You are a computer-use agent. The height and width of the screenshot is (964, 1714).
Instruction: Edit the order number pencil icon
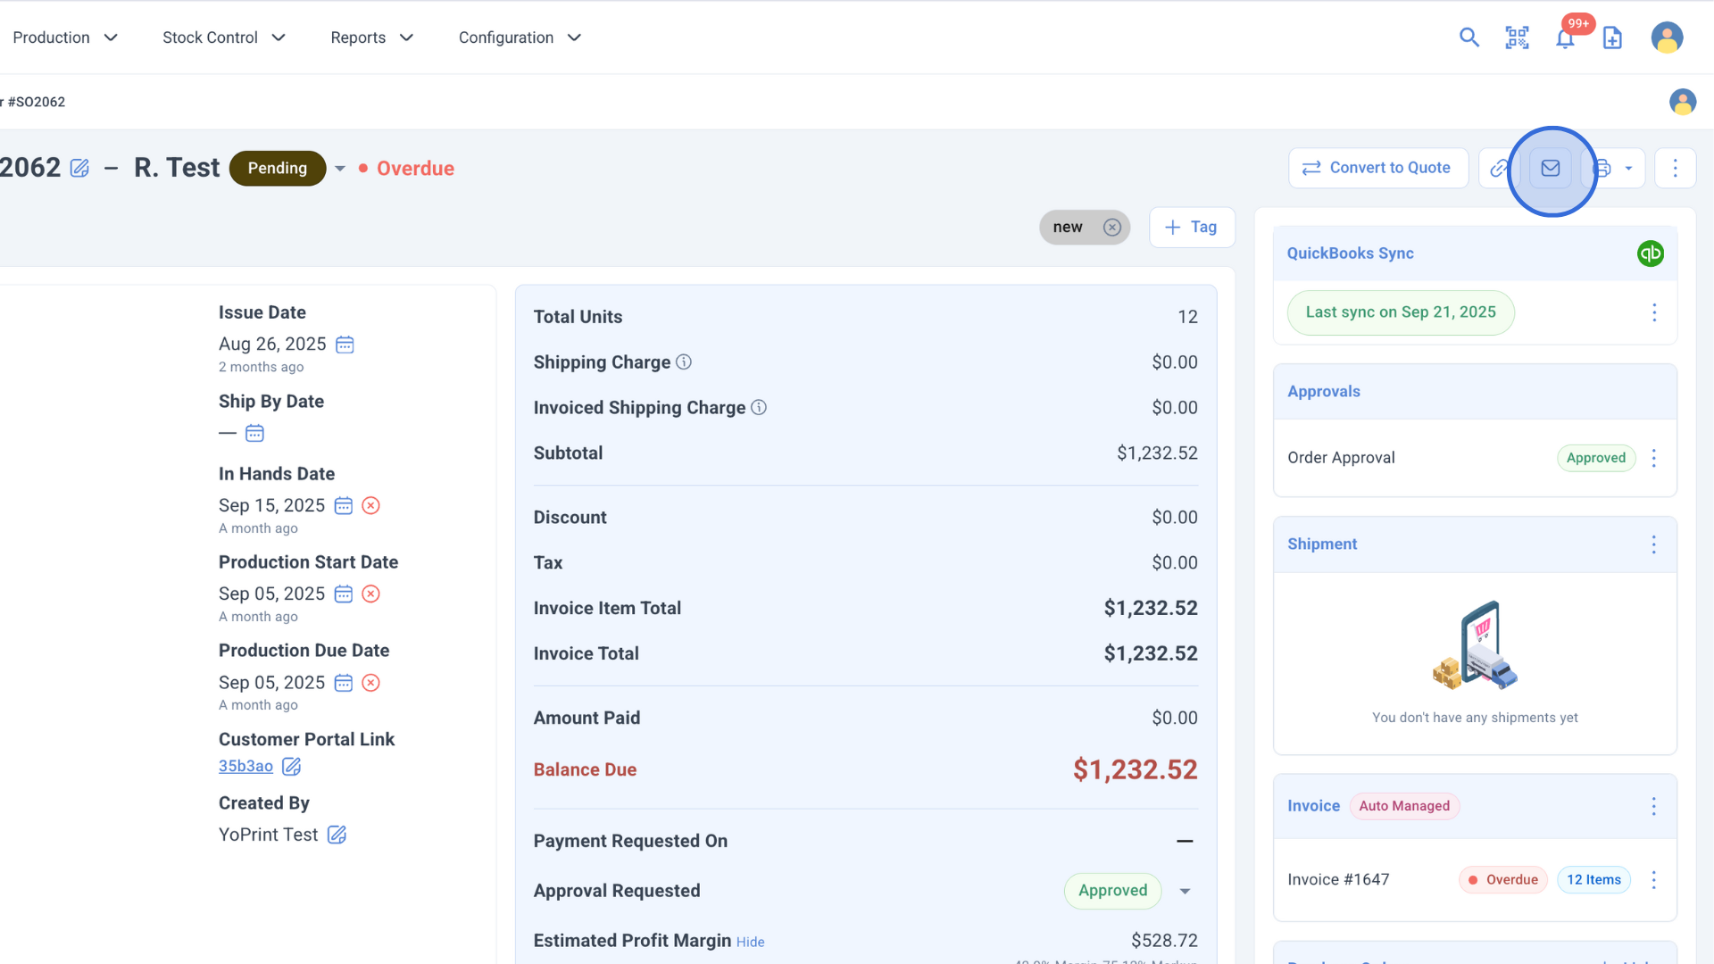[x=79, y=169]
